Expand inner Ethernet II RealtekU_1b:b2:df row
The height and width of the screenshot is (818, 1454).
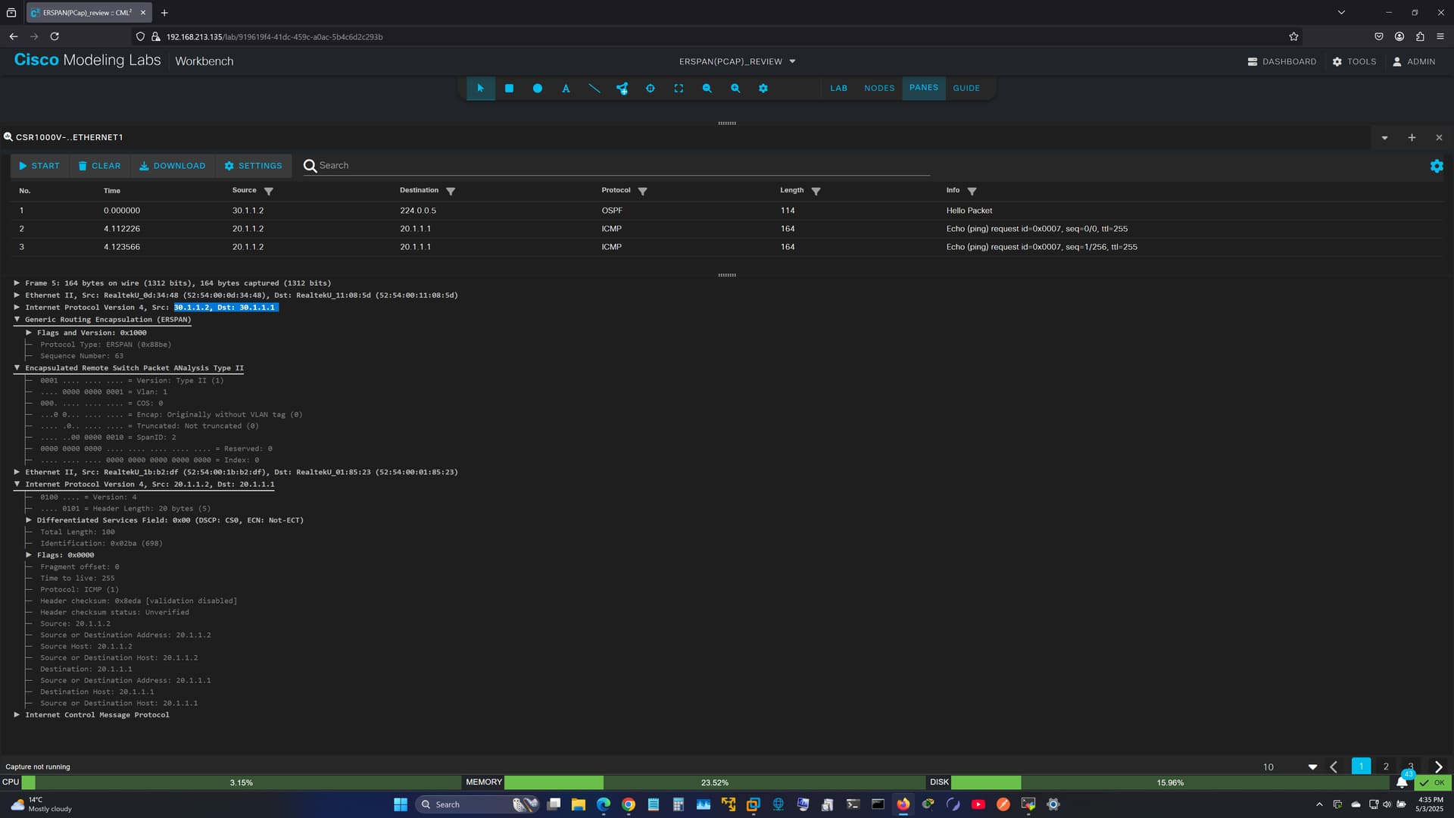tap(17, 472)
